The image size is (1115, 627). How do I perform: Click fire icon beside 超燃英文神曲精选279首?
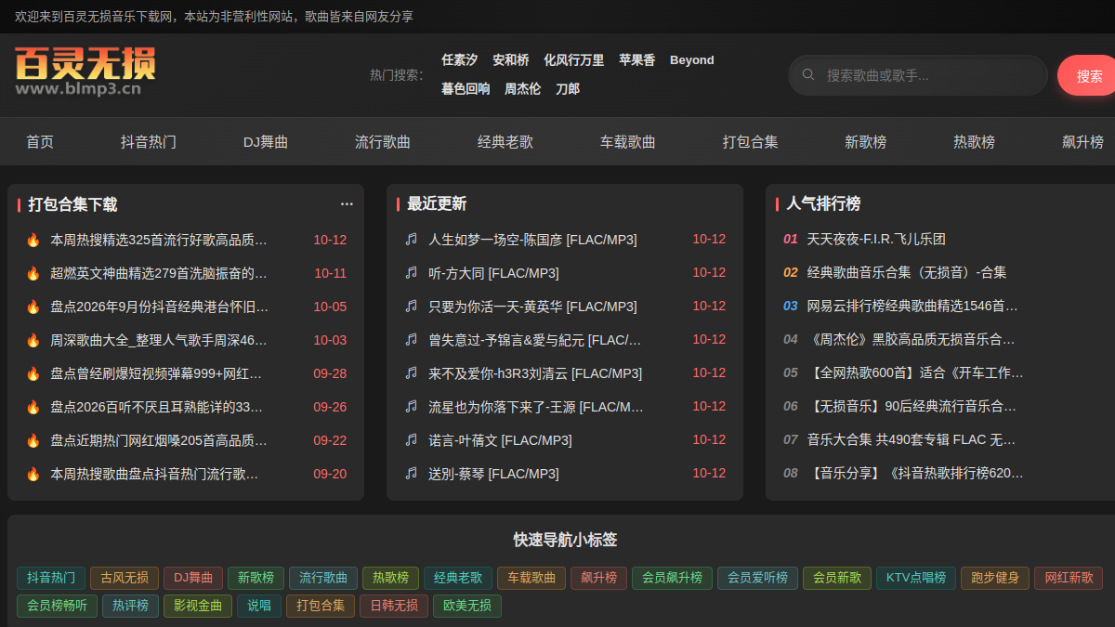click(x=33, y=273)
